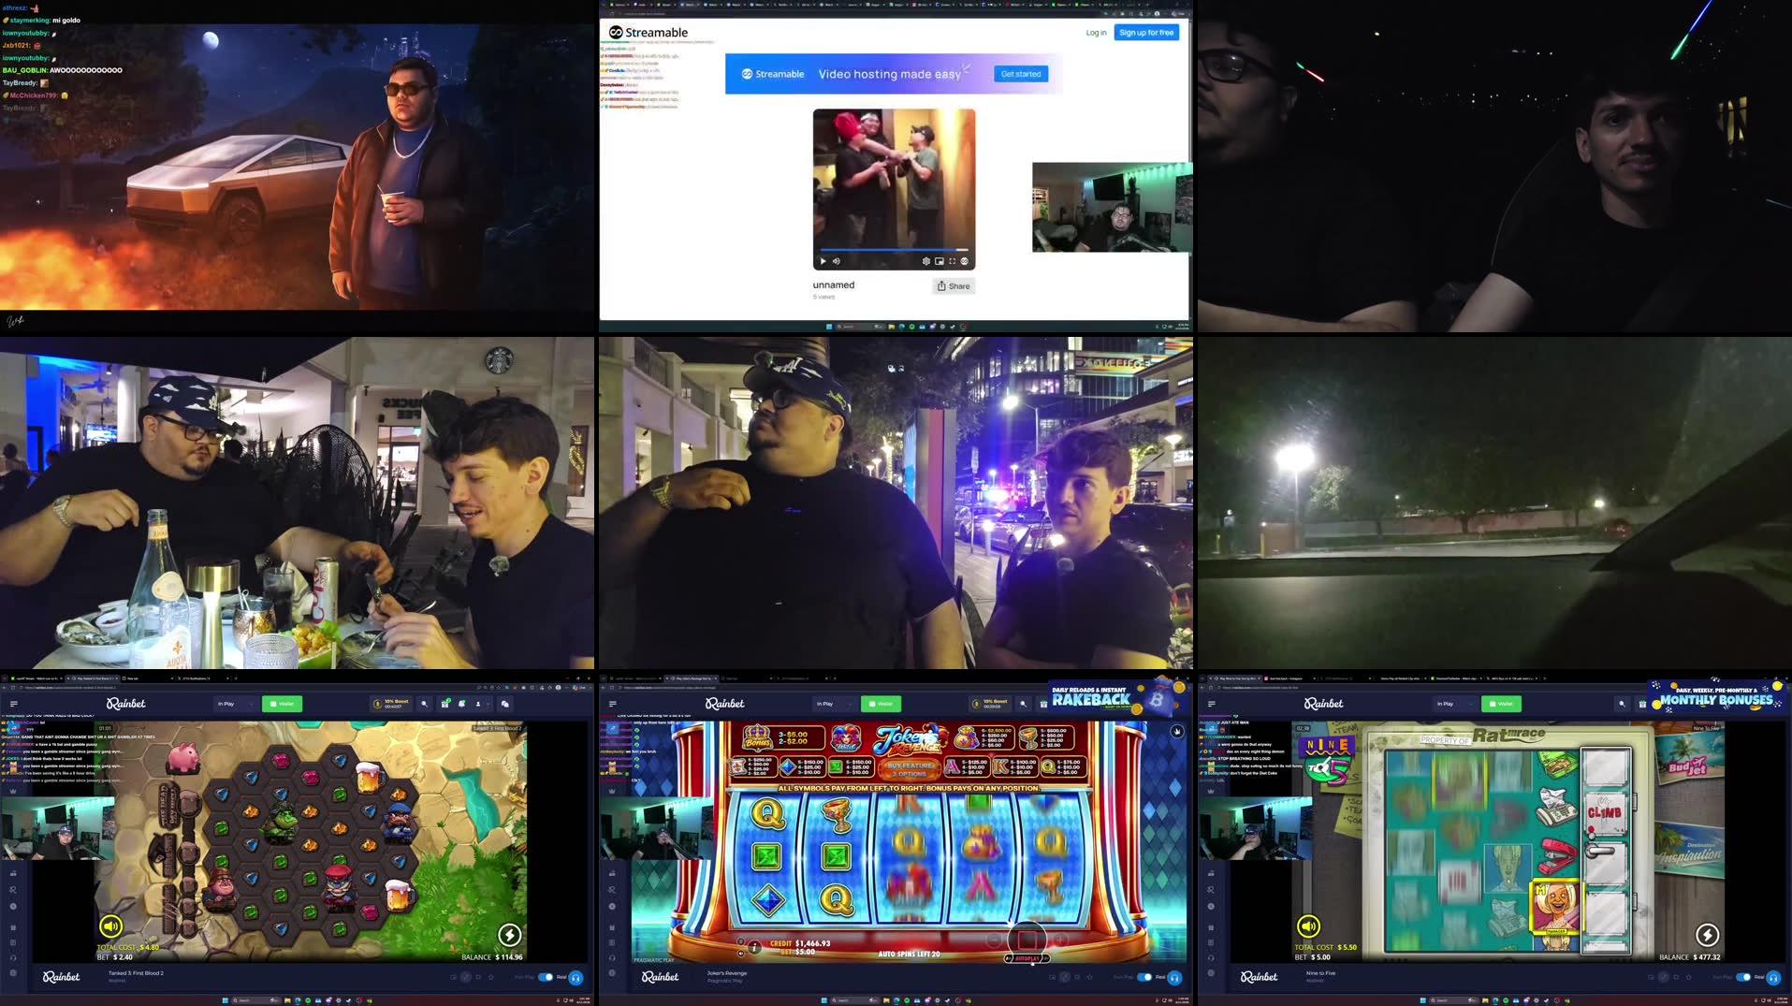Open gift rewards icon in Tanked 3 window

444,704
